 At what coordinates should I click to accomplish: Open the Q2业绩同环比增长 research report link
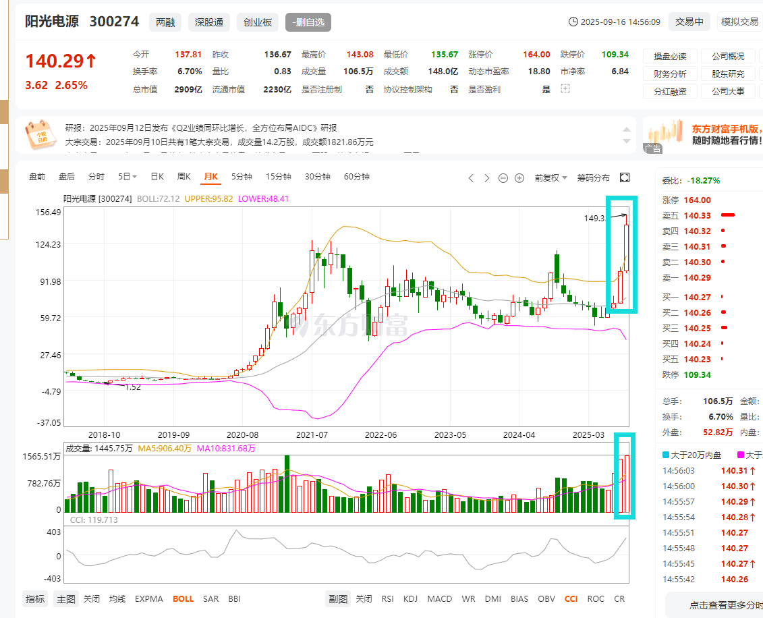tap(201, 128)
